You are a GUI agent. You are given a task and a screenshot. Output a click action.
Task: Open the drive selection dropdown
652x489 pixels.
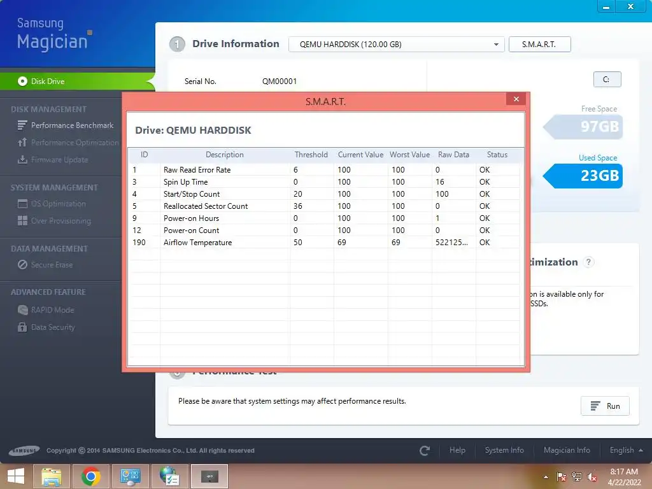[x=397, y=45]
